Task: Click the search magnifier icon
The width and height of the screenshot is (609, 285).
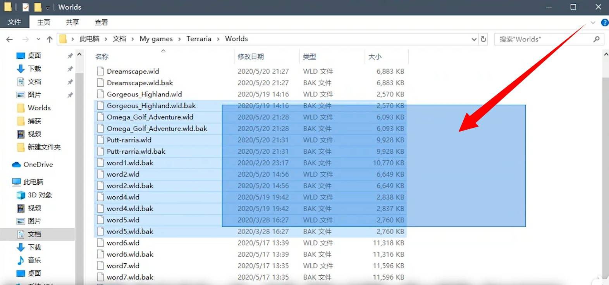Action: (596, 39)
